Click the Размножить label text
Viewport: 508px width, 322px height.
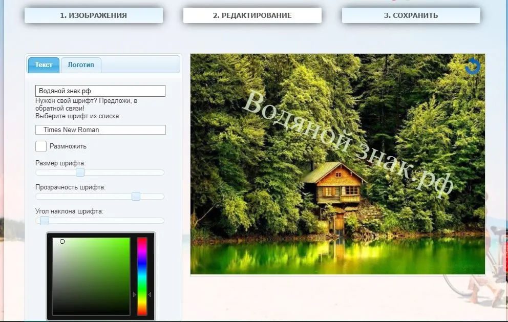pos(68,146)
